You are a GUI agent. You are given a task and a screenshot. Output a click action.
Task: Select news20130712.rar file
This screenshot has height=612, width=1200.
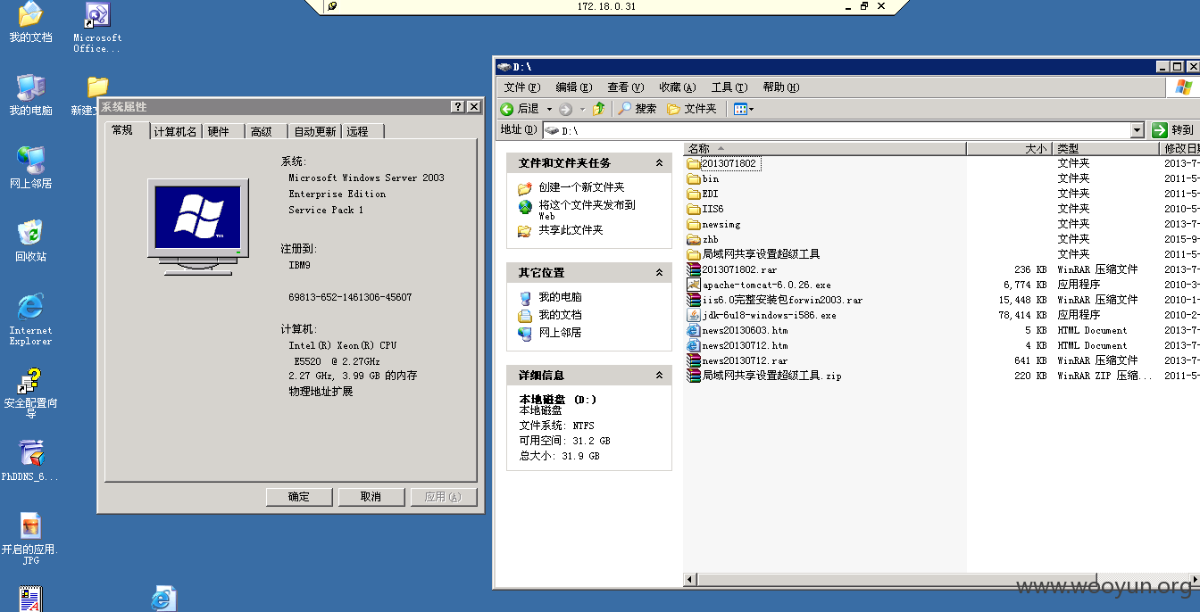point(737,360)
